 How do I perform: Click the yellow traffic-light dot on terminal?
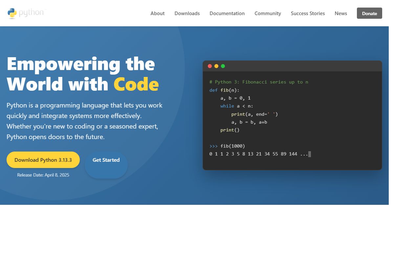(216, 66)
